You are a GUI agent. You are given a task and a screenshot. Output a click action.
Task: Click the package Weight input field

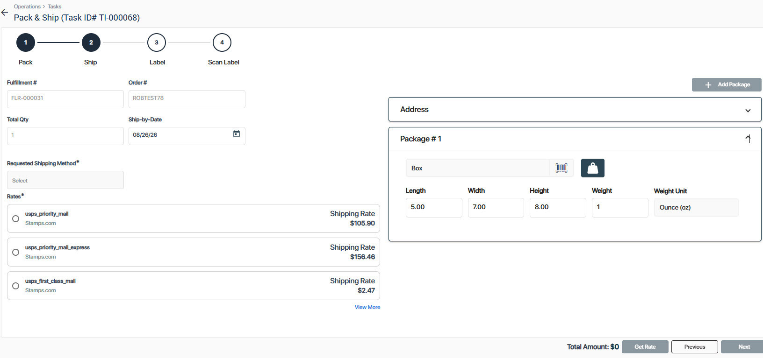620,207
